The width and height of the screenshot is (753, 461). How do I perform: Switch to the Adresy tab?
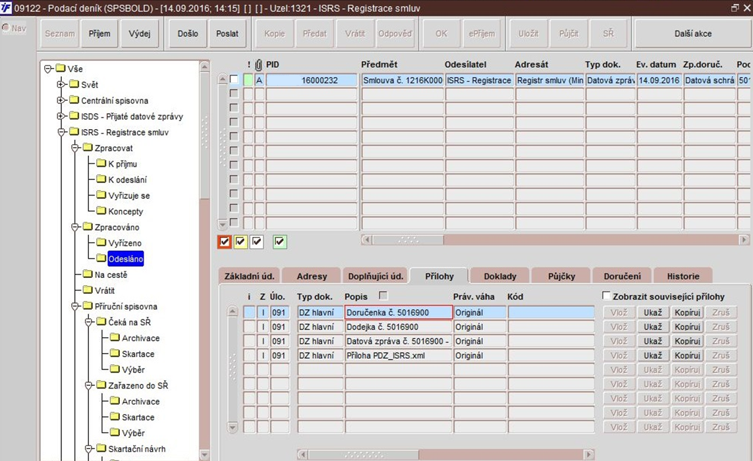click(x=312, y=276)
